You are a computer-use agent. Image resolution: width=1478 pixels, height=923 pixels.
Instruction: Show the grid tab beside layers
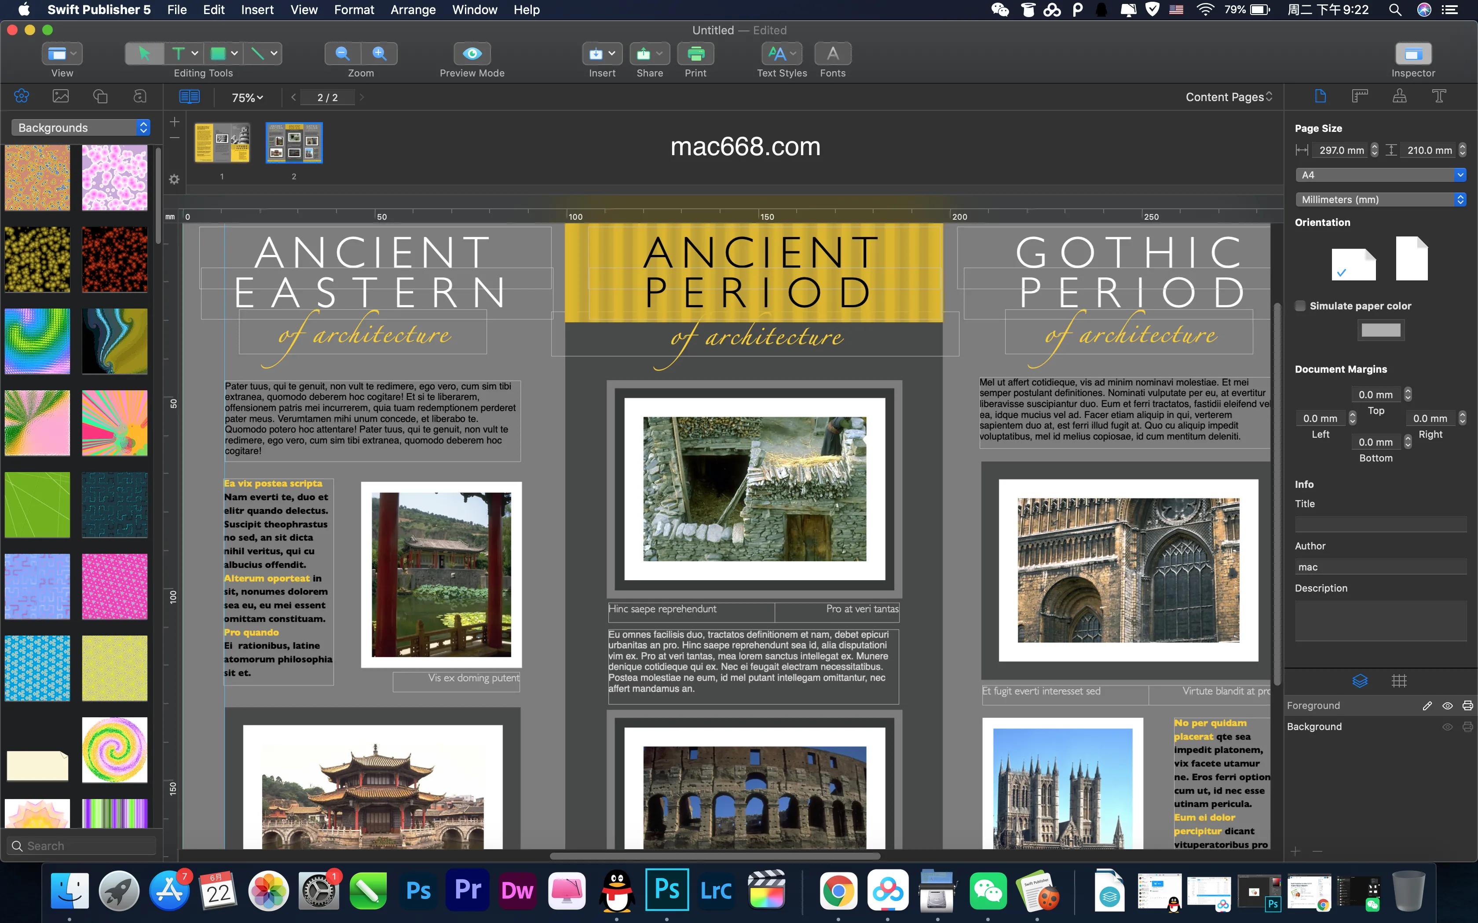click(1399, 681)
